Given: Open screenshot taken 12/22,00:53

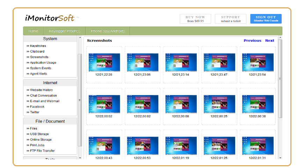Looking at the screenshot, I should 143,146.
